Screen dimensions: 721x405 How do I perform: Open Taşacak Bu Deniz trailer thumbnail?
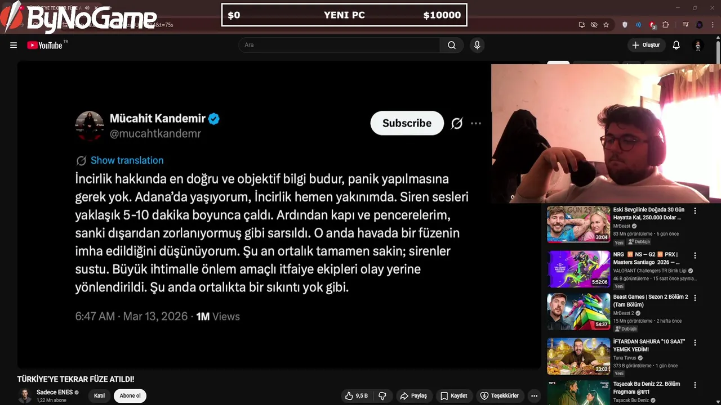tap(578, 393)
